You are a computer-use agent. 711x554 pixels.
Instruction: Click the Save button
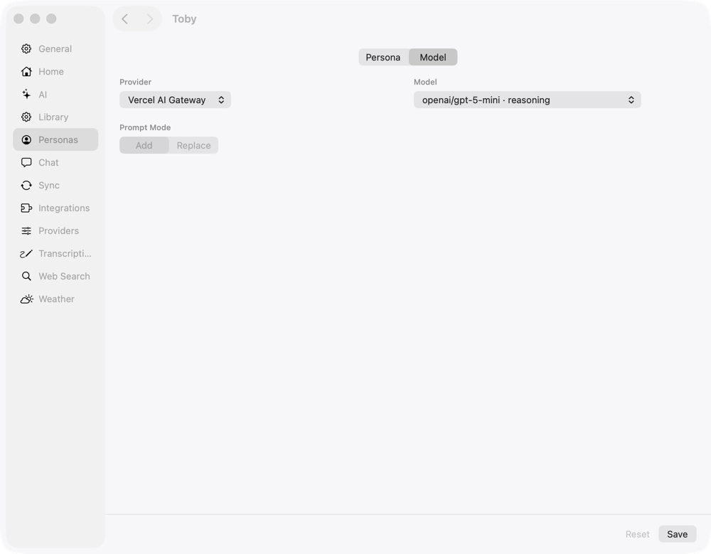coord(677,534)
